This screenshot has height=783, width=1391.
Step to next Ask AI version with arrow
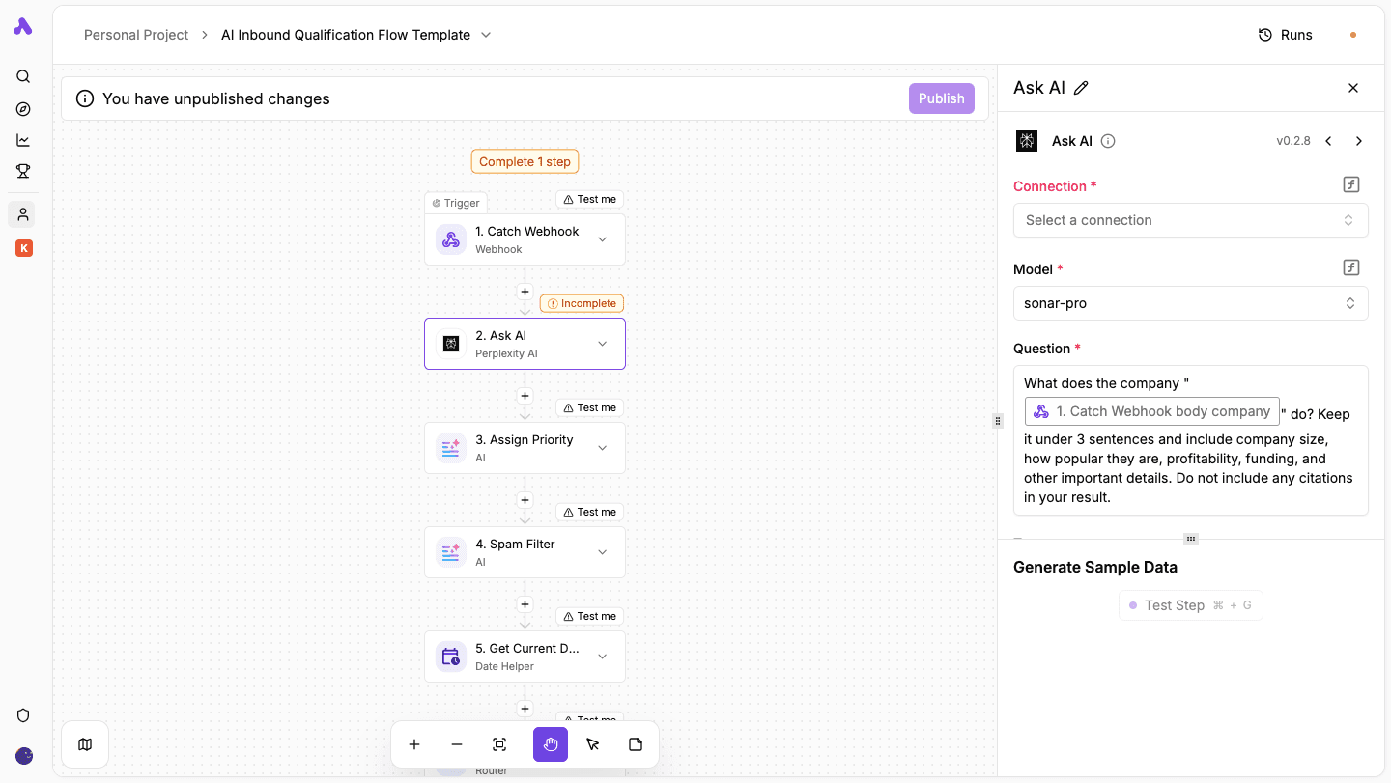pyautogui.click(x=1359, y=141)
